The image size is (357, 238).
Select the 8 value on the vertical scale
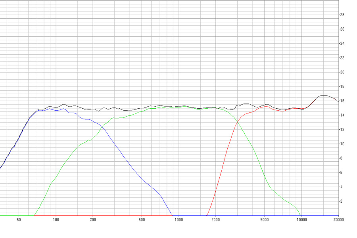tap(341, 158)
